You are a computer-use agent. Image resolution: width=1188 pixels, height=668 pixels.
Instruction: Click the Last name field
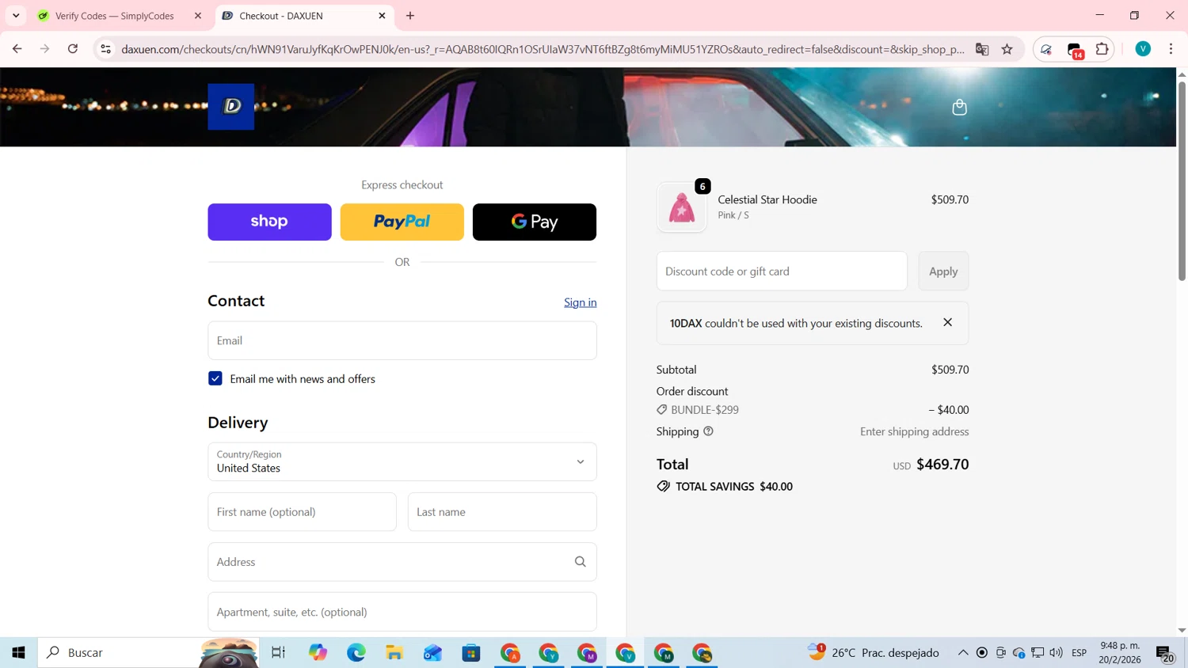[502, 512]
